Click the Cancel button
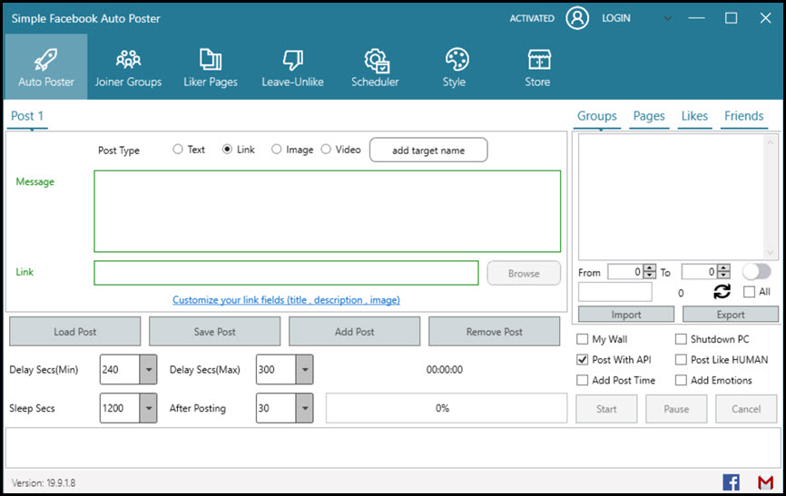786x496 pixels. pos(746,409)
